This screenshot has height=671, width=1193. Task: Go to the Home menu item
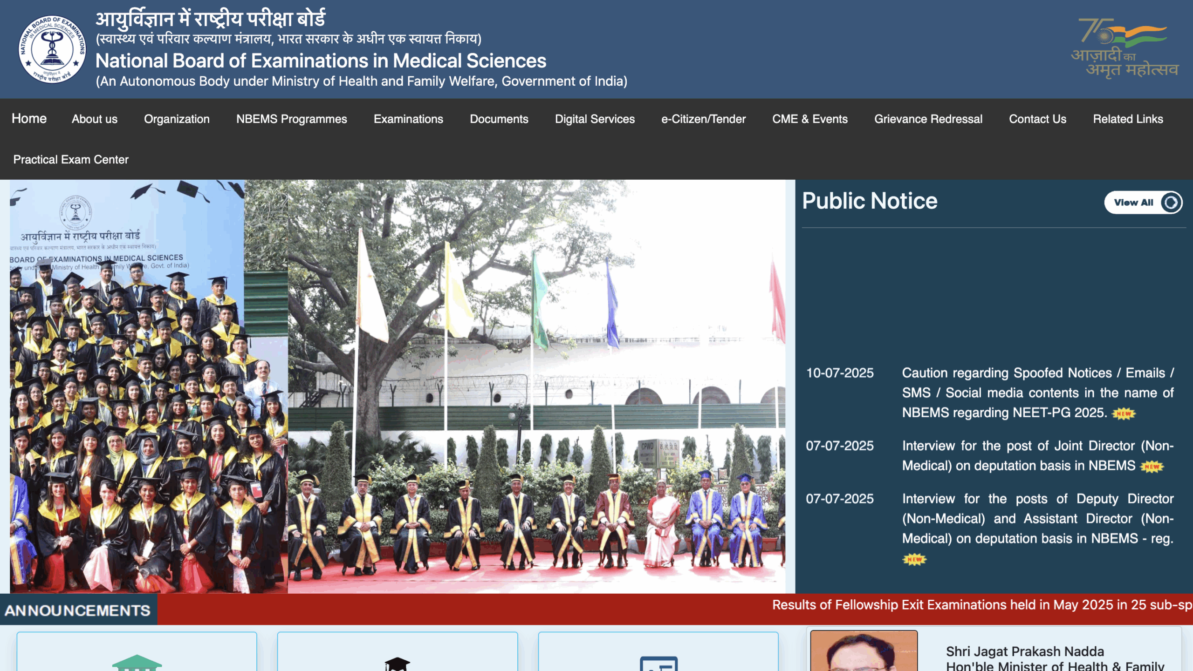tap(29, 119)
